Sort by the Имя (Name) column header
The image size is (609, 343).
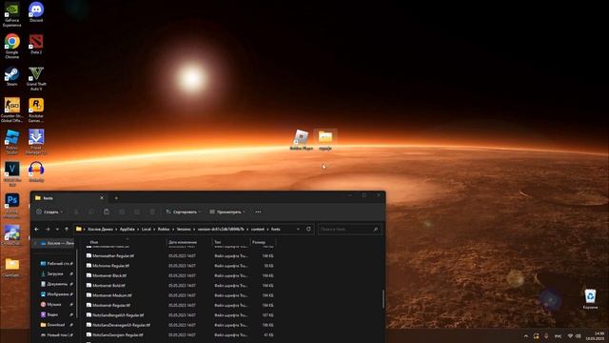[126, 242]
